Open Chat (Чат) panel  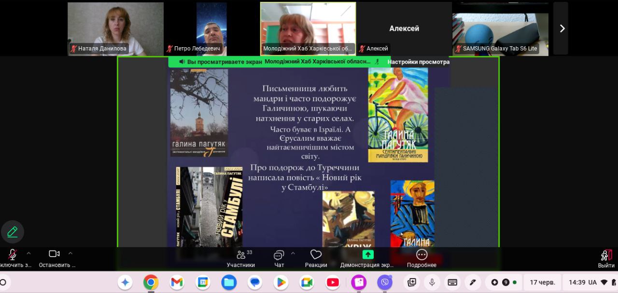click(x=279, y=258)
